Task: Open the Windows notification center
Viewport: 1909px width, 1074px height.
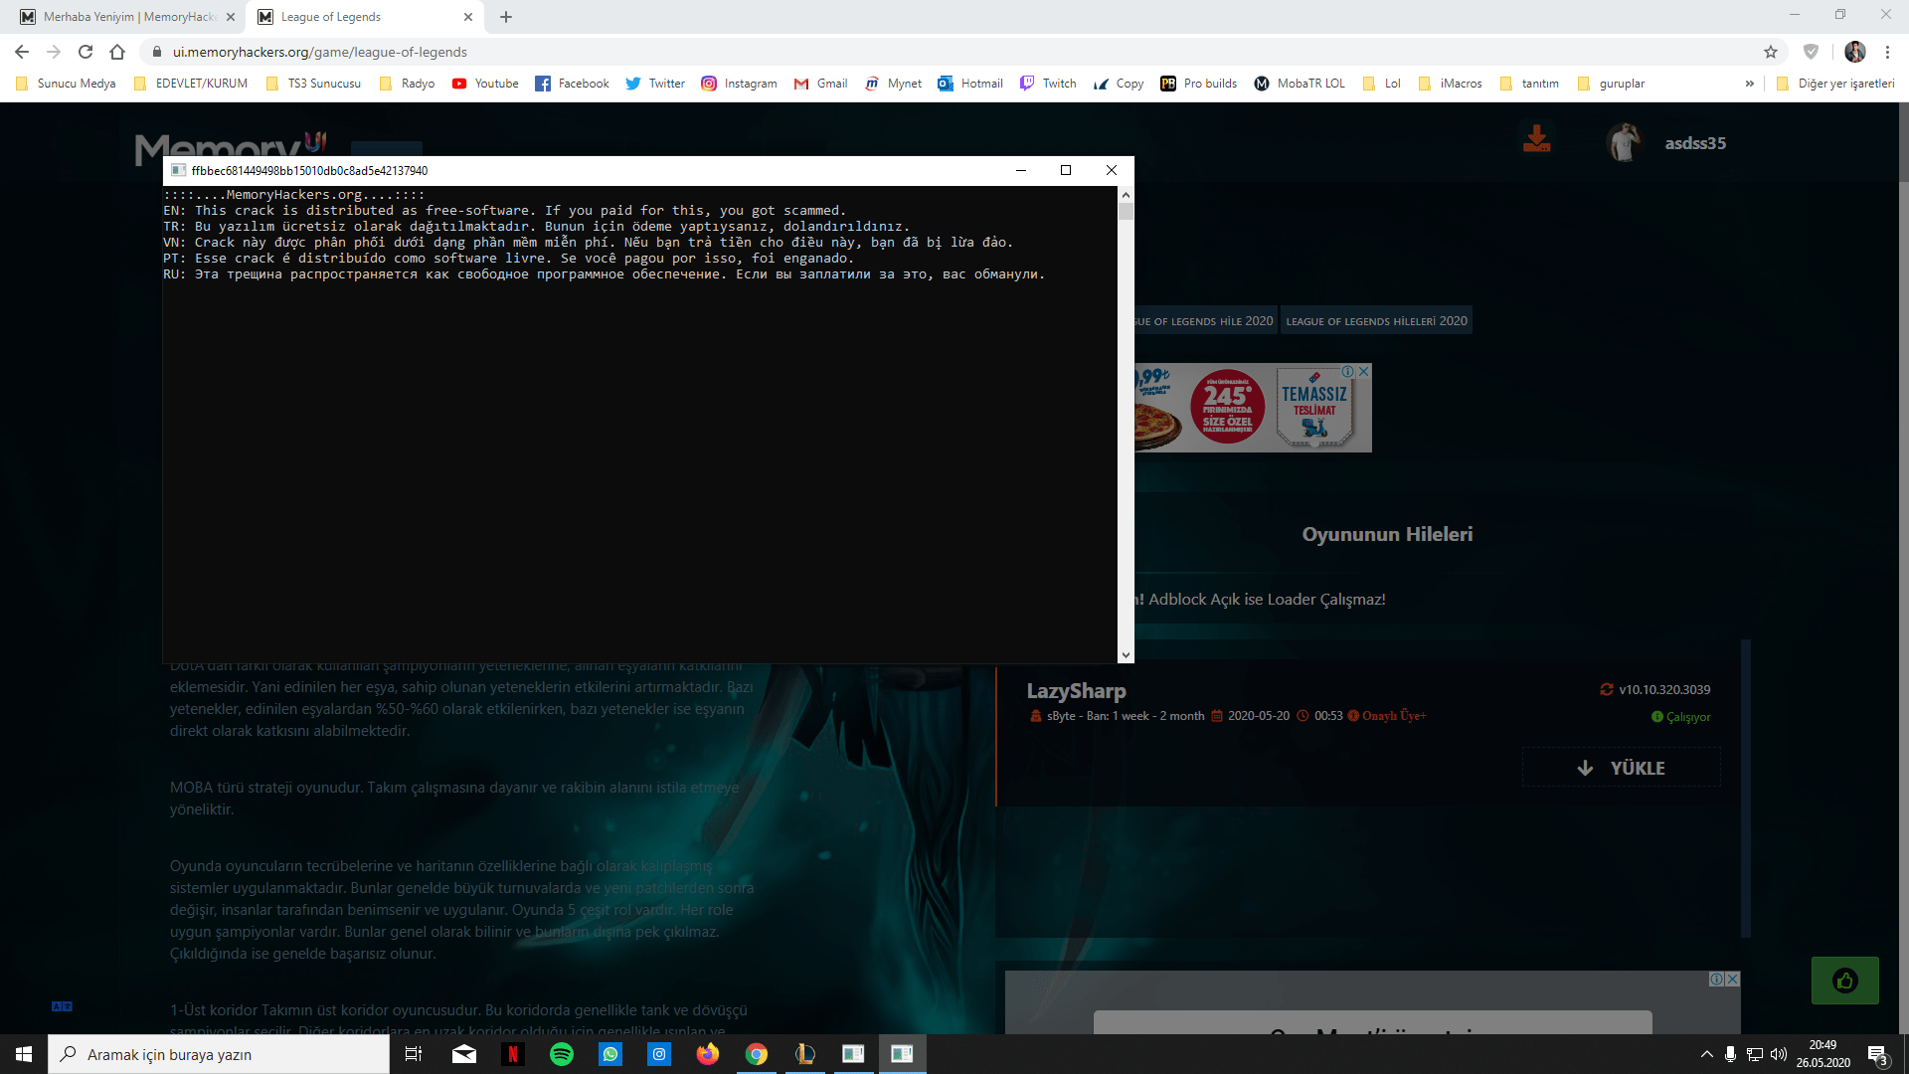Action: point(1878,1055)
